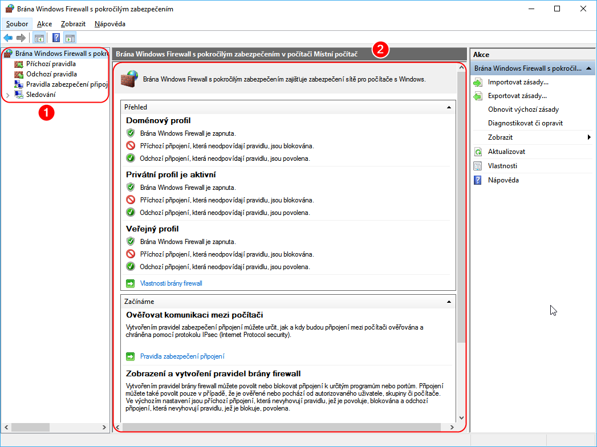Click the green arrow icon next to Vlastnosti brány firewall

130,283
